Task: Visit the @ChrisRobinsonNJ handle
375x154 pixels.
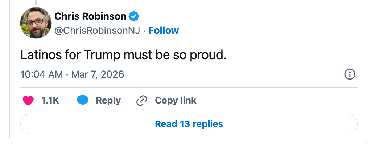Action: [x=97, y=31]
